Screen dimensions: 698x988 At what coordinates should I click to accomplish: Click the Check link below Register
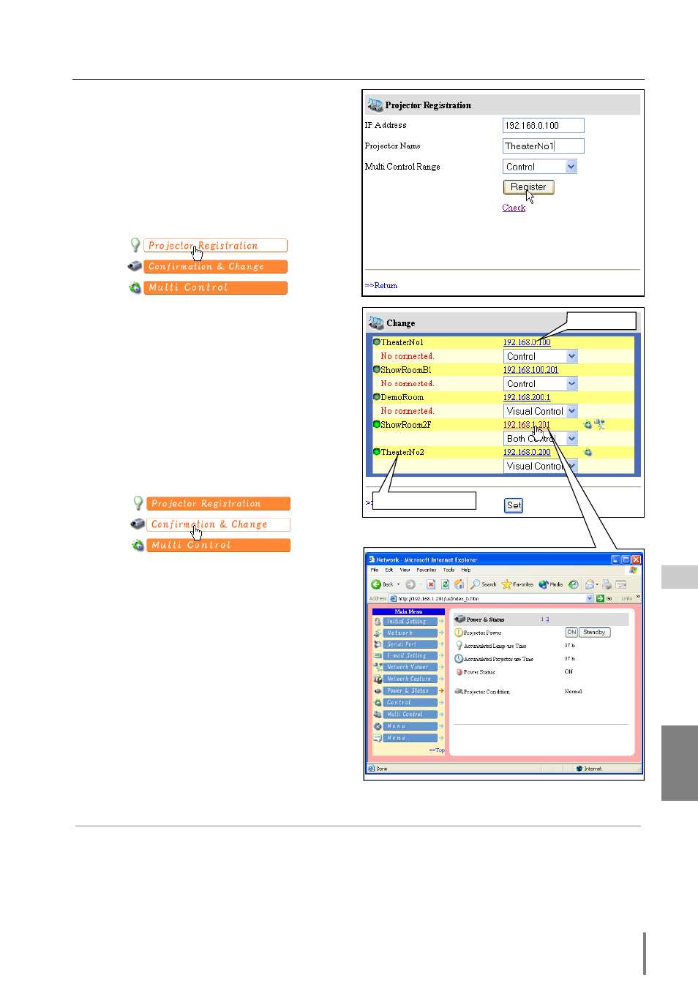coord(514,208)
